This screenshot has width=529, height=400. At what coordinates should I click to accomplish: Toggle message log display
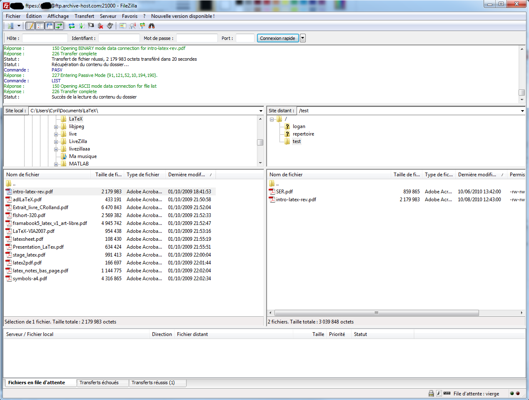[30, 26]
